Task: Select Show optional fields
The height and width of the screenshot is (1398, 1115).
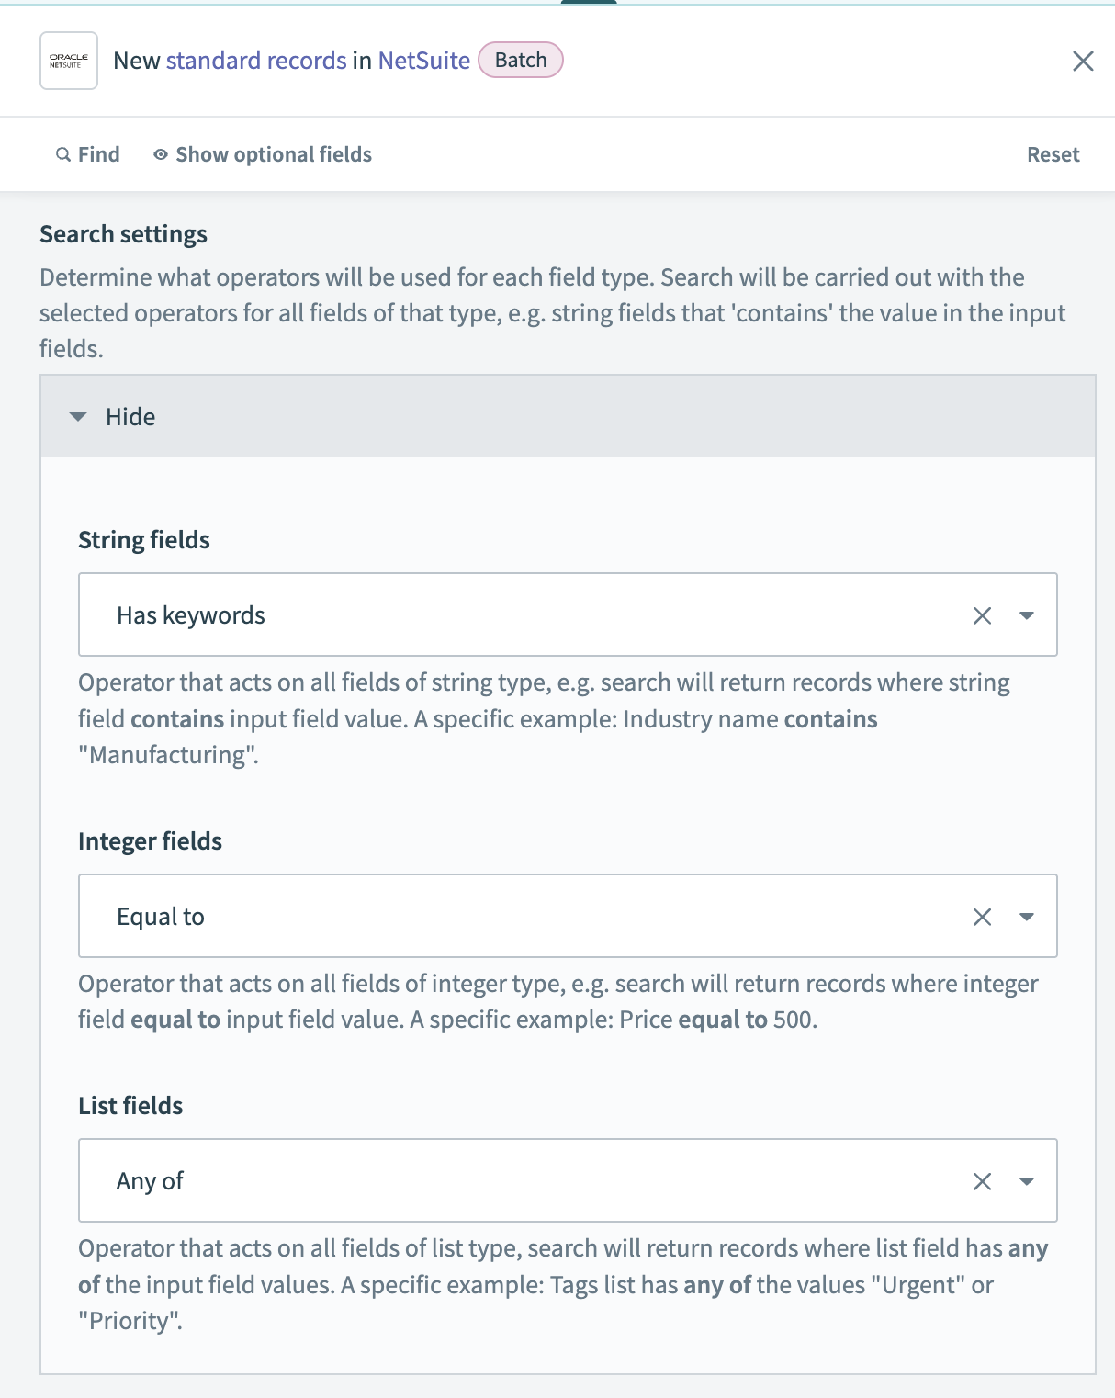Action: pyautogui.click(x=274, y=153)
